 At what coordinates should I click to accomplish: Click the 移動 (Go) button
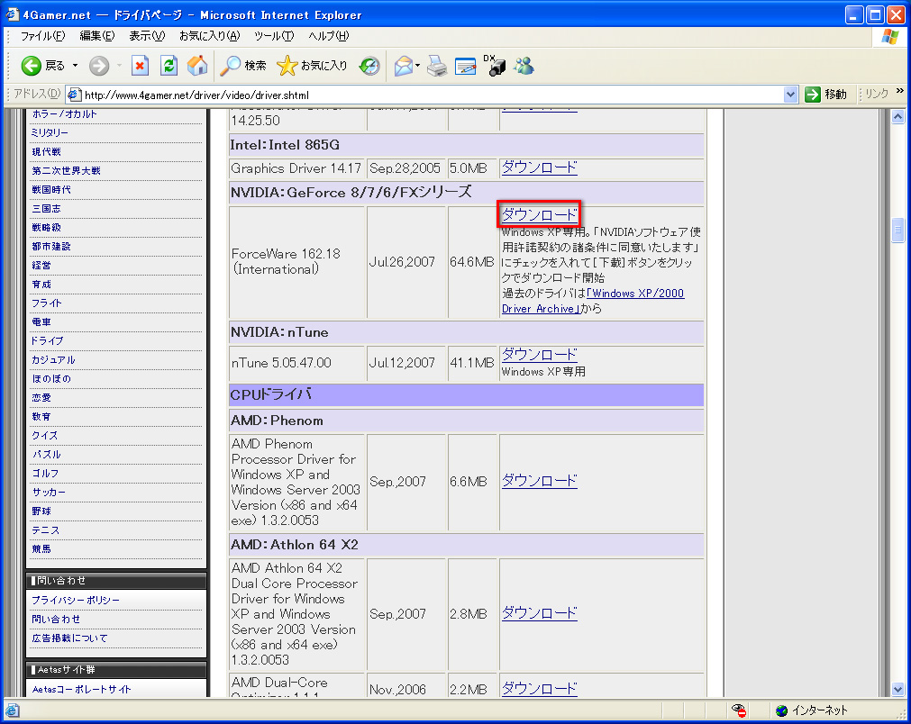(x=826, y=95)
